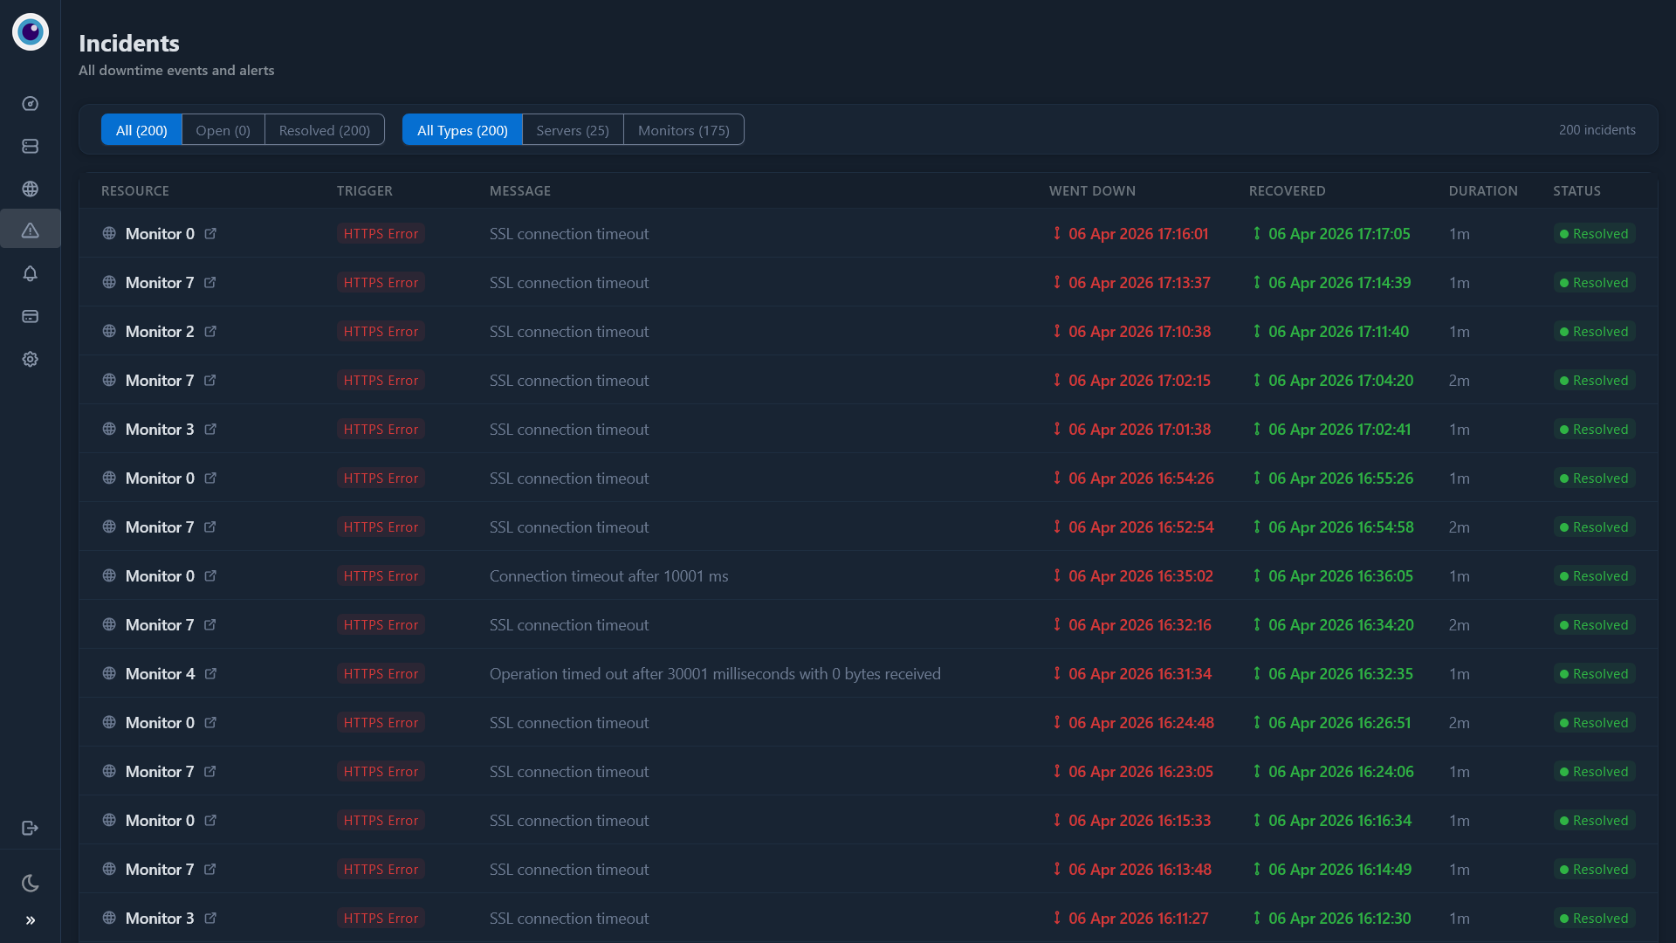Viewport: 1676px width, 943px height.
Task: Open the globe monitors icon in sidebar
Action: (x=30, y=189)
